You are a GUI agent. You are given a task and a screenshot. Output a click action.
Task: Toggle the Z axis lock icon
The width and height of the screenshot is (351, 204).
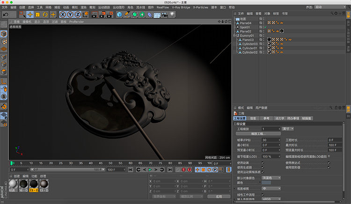[x=78, y=15]
